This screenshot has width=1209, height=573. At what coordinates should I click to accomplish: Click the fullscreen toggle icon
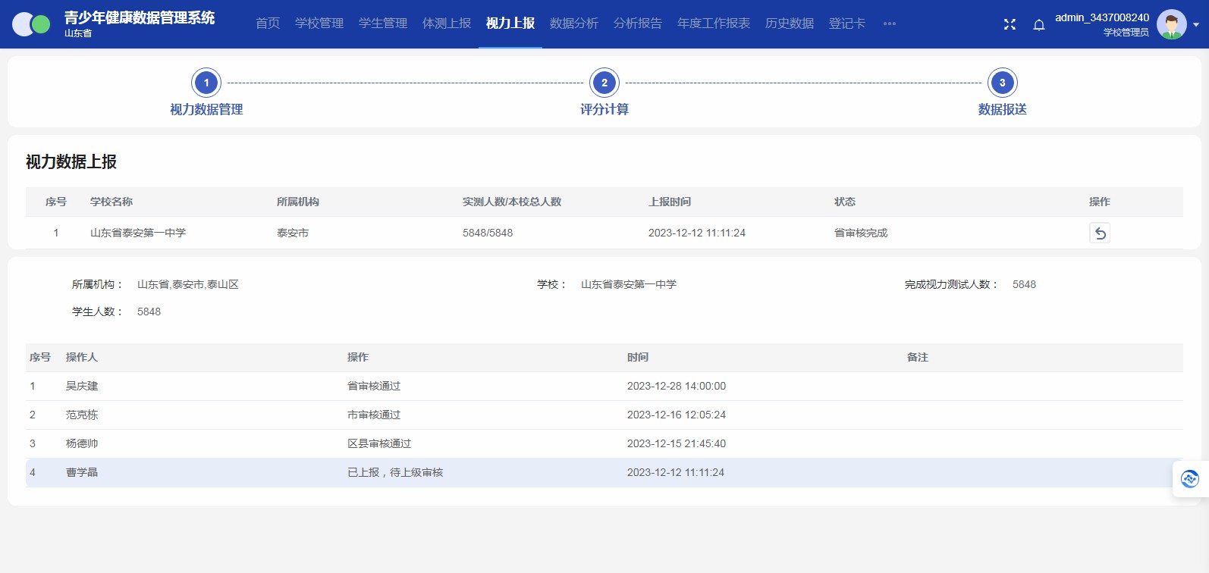tap(1010, 24)
